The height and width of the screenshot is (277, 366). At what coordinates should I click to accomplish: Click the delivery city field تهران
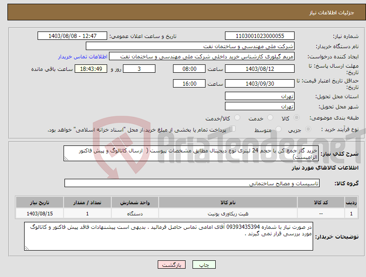(x=260, y=107)
